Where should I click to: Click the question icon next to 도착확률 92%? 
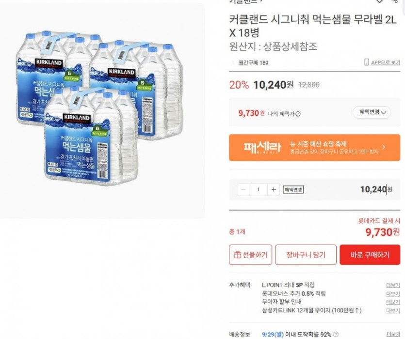(x=336, y=334)
